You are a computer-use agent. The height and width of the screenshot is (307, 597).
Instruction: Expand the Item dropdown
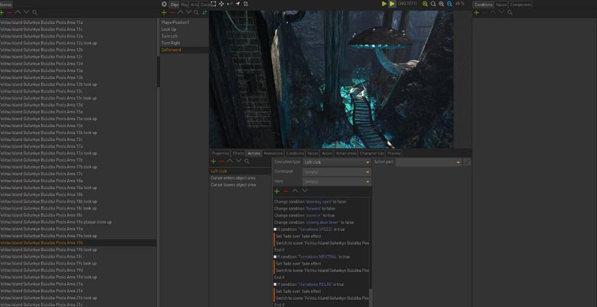[336, 181]
